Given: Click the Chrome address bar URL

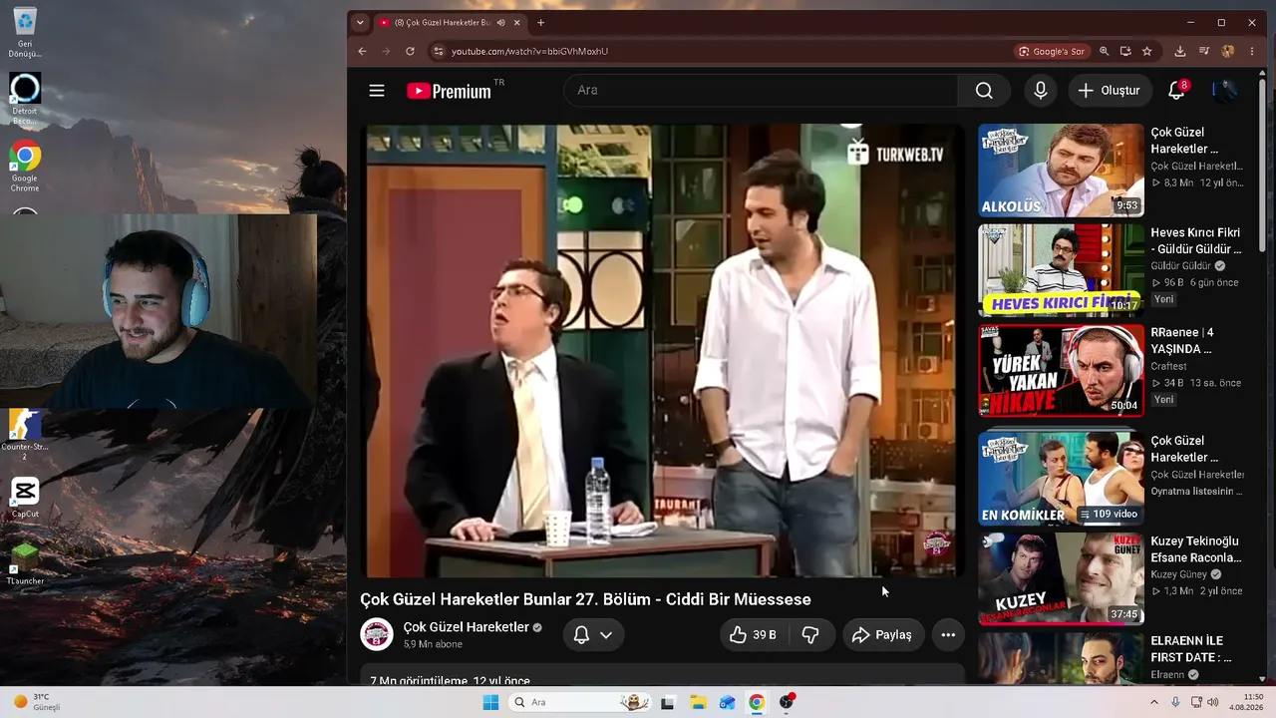Looking at the screenshot, I should click(x=529, y=51).
